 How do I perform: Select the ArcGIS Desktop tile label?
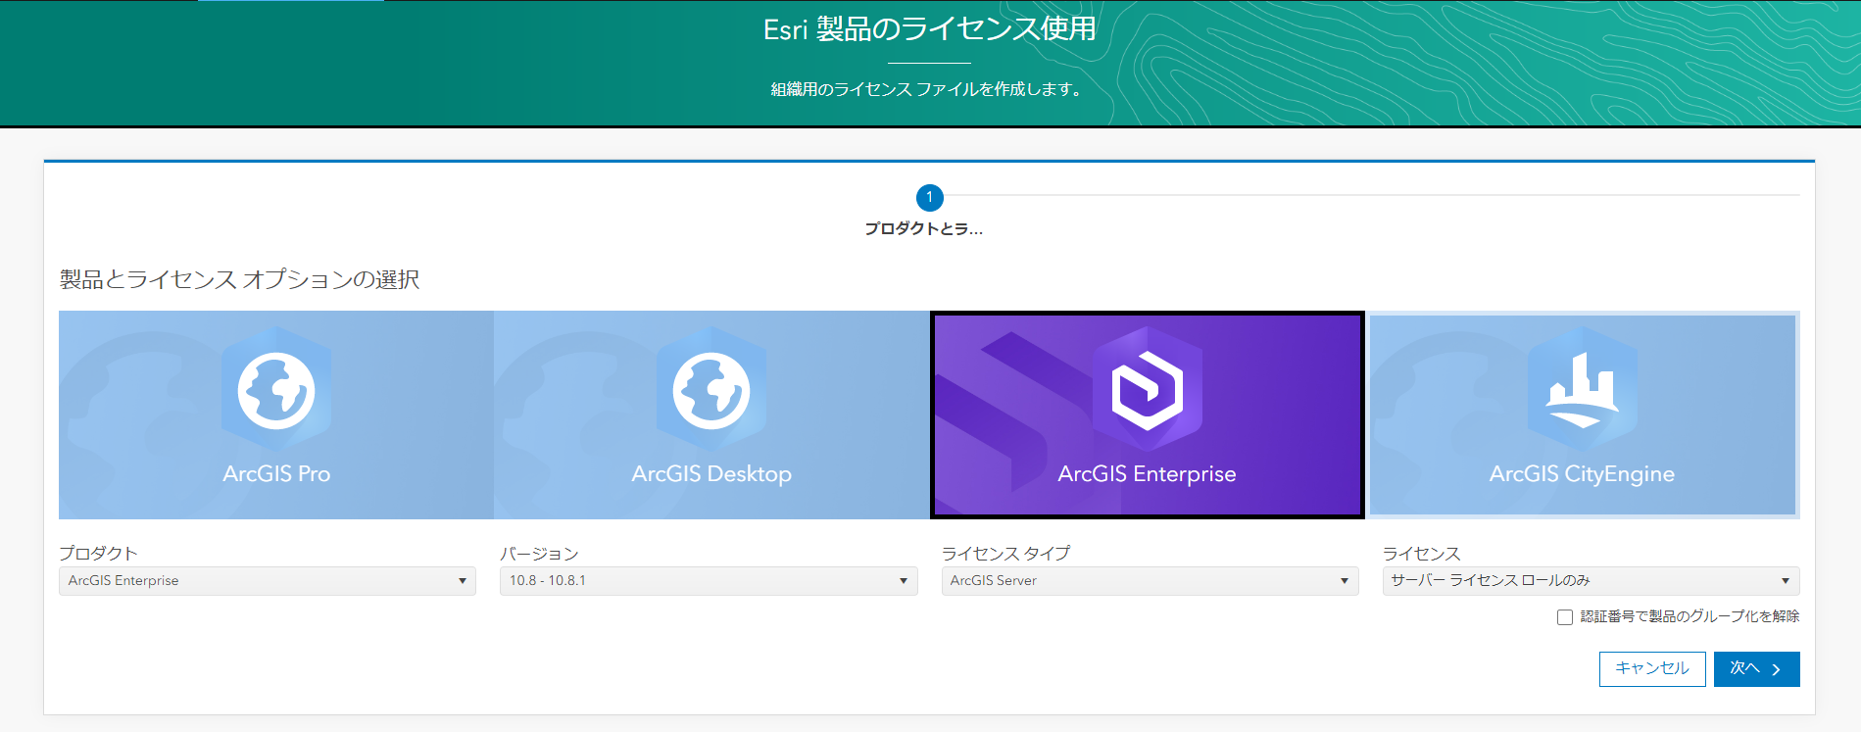[711, 474]
